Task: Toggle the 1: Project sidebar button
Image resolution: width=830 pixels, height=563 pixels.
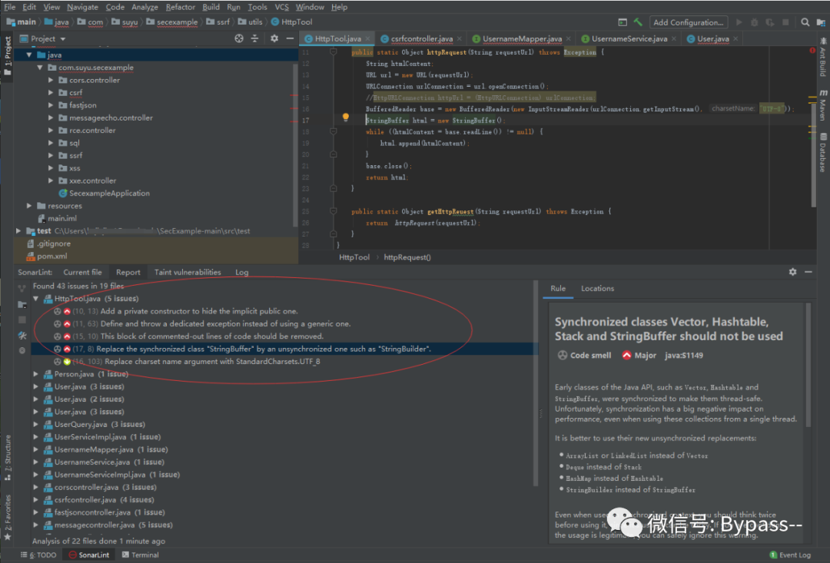Action: pos(8,55)
